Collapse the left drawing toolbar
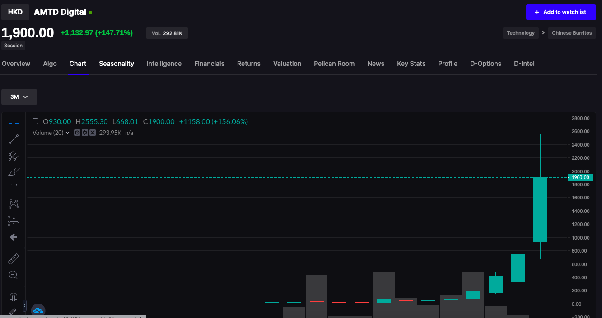 (24, 305)
